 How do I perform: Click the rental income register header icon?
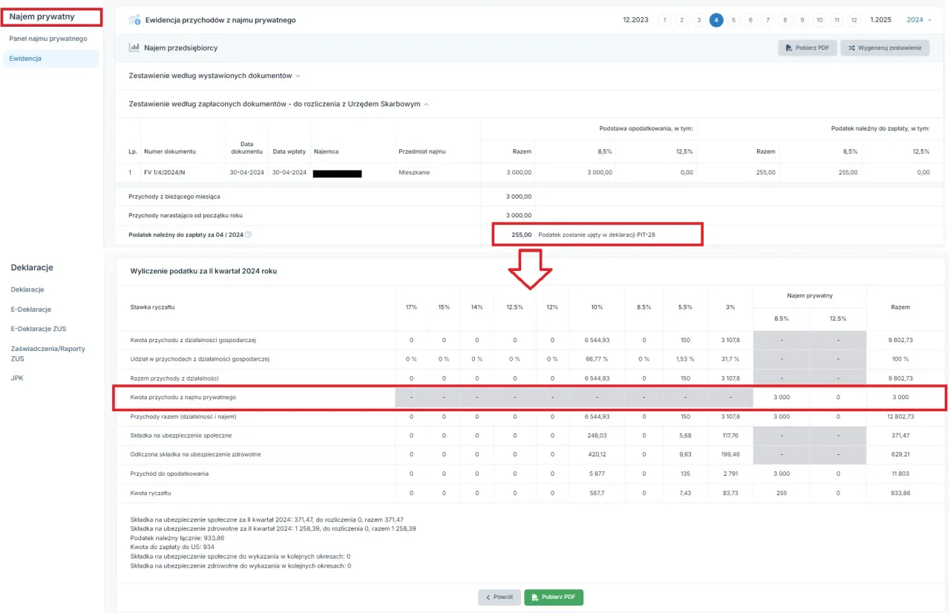(x=134, y=20)
